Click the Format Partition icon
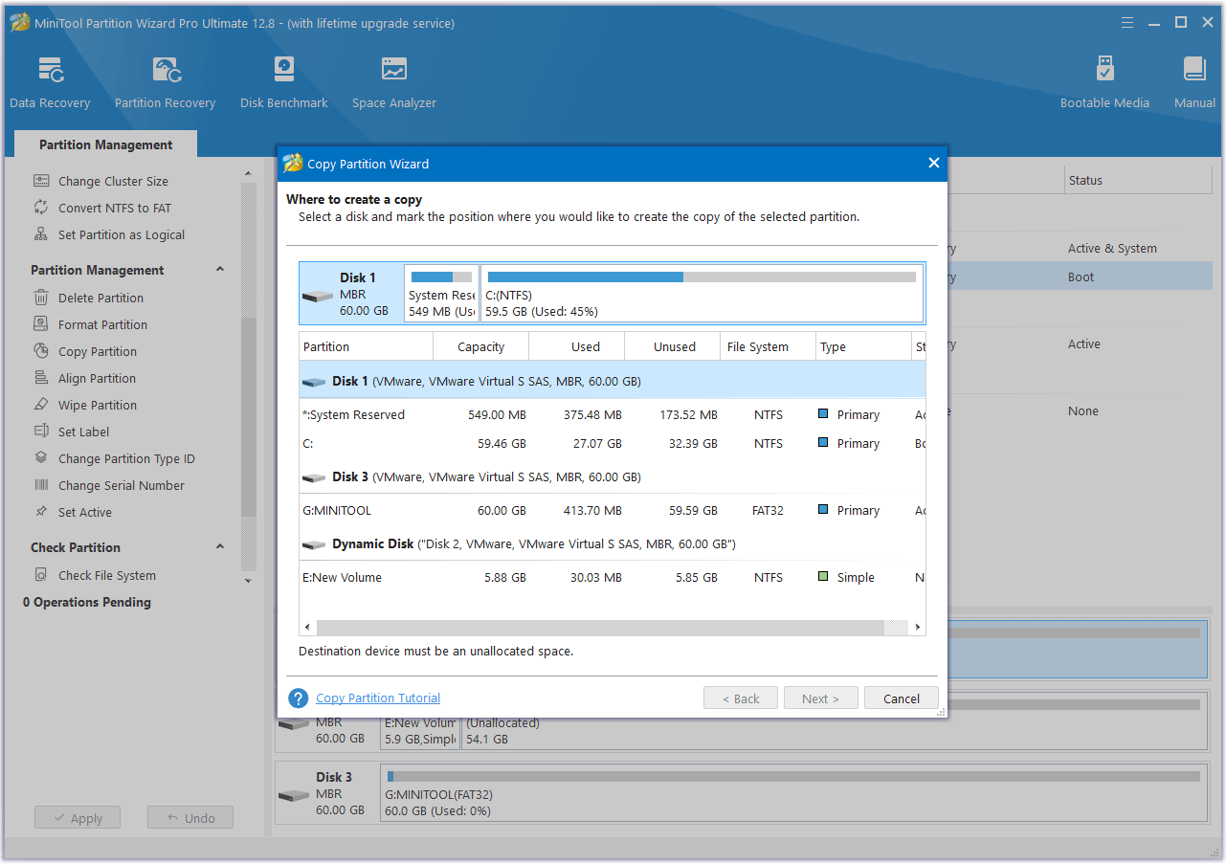1226x864 pixels. (41, 324)
